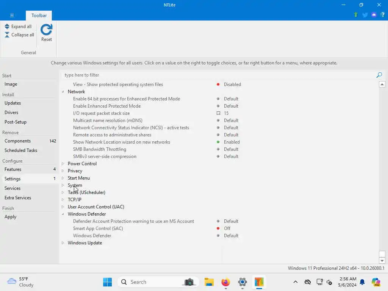
Task: Open the Services page in sidebar
Action: click(x=13, y=188)
